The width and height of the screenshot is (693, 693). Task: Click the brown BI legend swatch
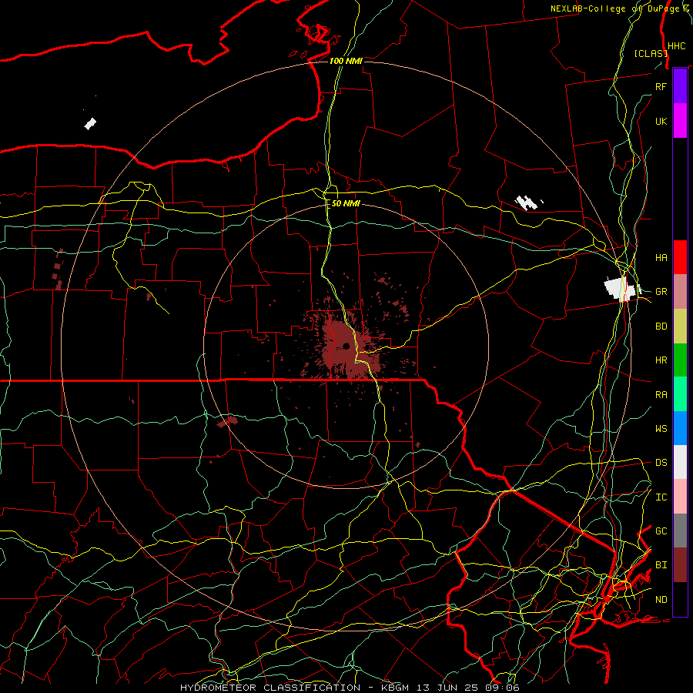(680, 565)
